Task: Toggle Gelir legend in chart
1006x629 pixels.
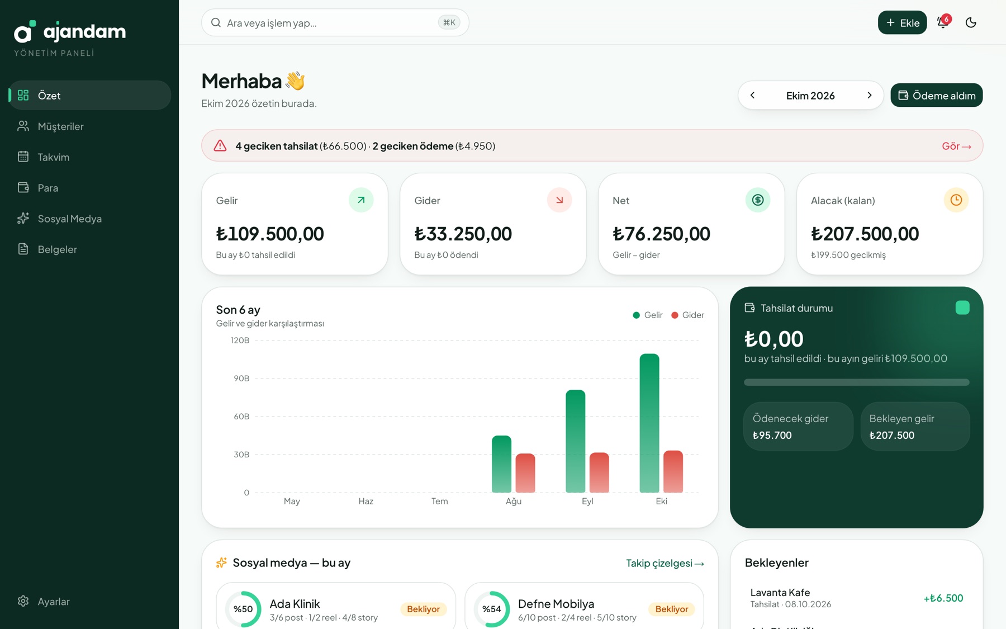Action: (x=648, y=315)
